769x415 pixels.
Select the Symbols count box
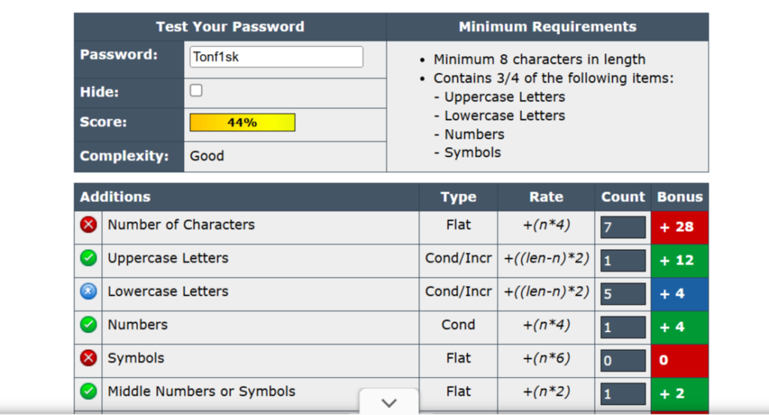click(x=623, y=361)
